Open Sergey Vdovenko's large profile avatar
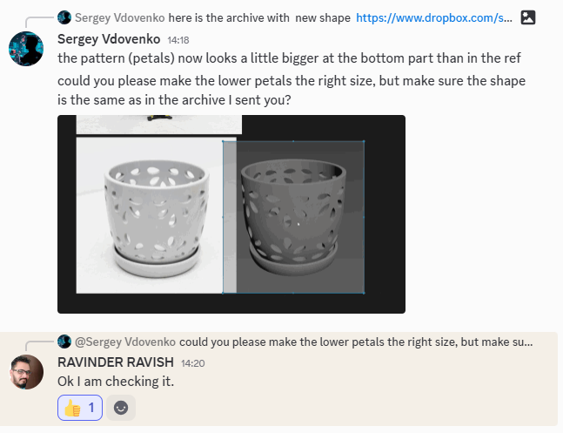 point(26,49)
